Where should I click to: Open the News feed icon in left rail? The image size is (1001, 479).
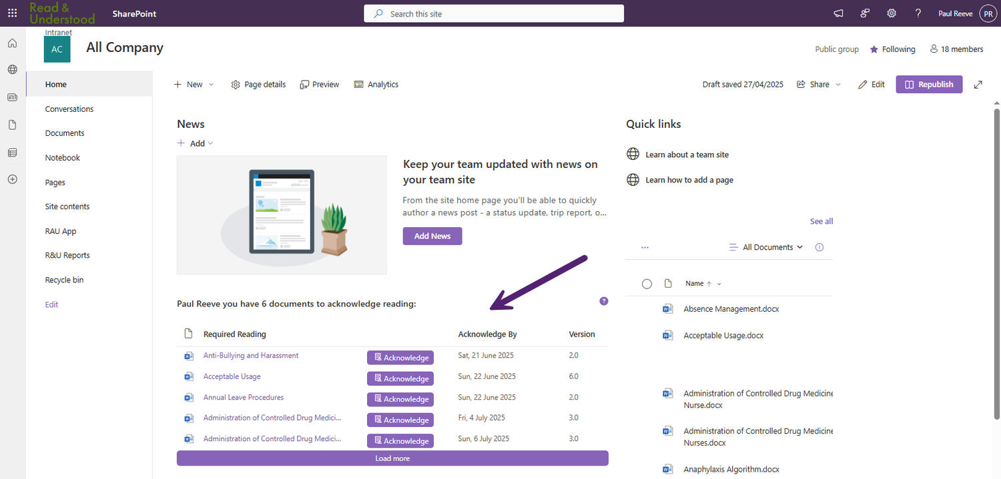coord(12,97)
